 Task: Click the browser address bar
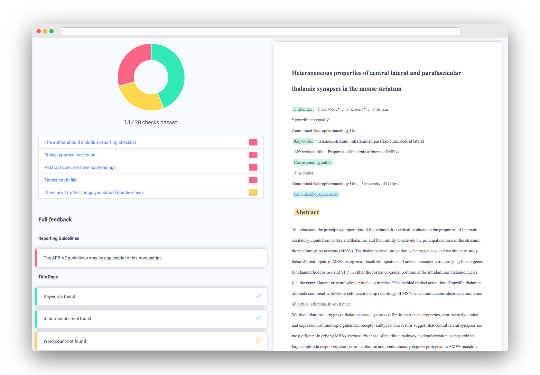click(x=260, y=31)
